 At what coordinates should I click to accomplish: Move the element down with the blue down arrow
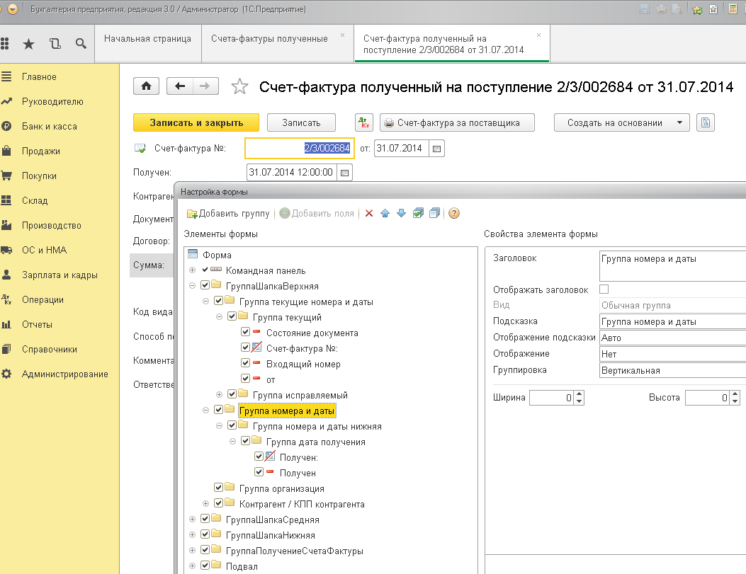[400, 213]
